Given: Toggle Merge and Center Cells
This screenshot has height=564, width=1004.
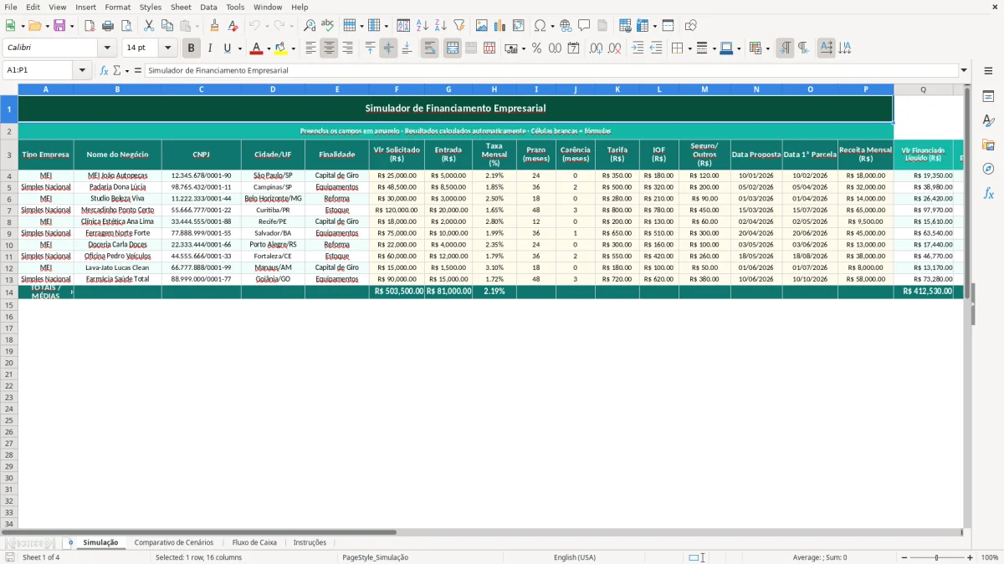Looking at the screenshot, I should click(x=453, y=48).
